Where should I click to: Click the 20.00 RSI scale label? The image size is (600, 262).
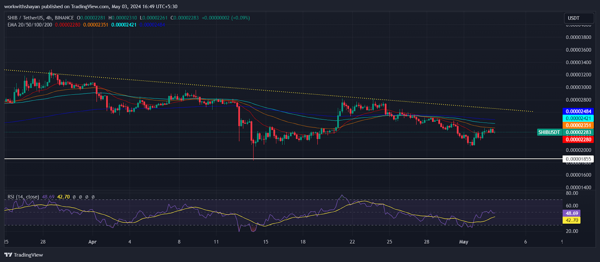[572, 231]
